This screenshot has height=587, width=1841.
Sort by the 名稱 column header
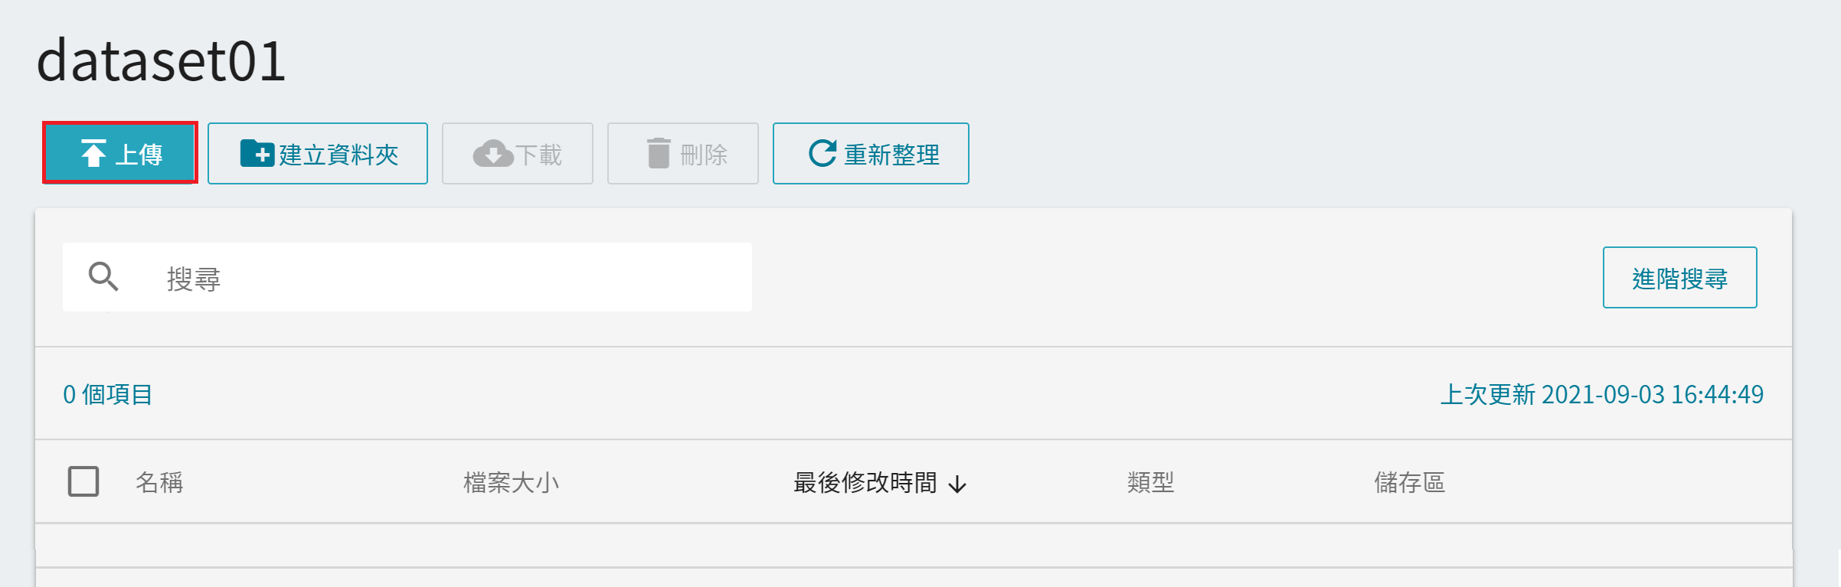pyautogui.click(x=159, y=482)
